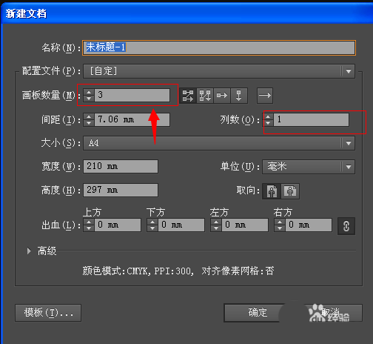Set portrait orientation icon
The height and width of the screenshot is (344, 373).
(272, 191)
